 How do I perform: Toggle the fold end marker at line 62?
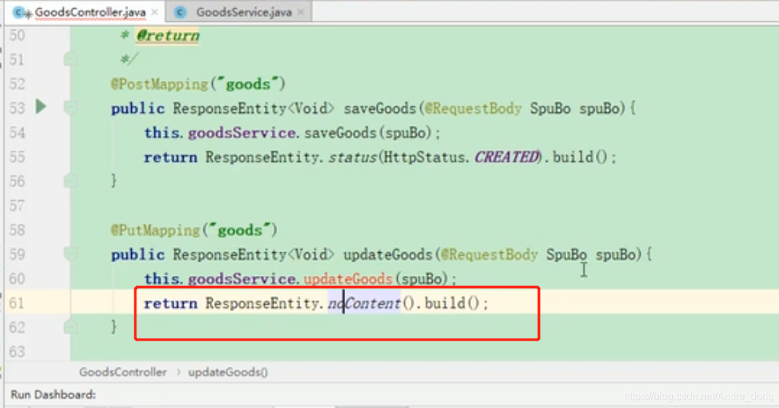coord(70,327)
